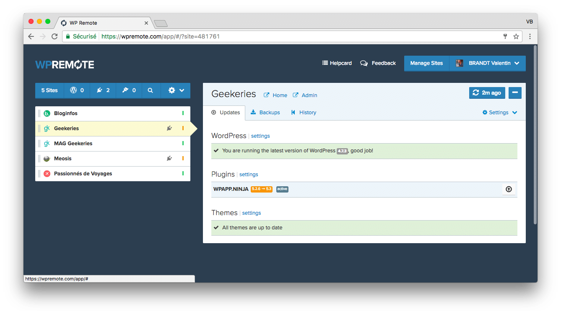The height and width of the screenshot is (316, 561).
Task: Update WPAPP.NINJA plugin with arrow button
Action: click(509, 189)
